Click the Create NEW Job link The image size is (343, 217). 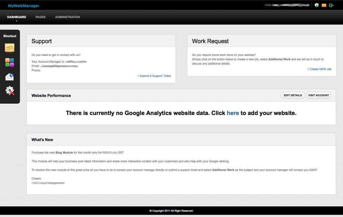tap(319, 69)
